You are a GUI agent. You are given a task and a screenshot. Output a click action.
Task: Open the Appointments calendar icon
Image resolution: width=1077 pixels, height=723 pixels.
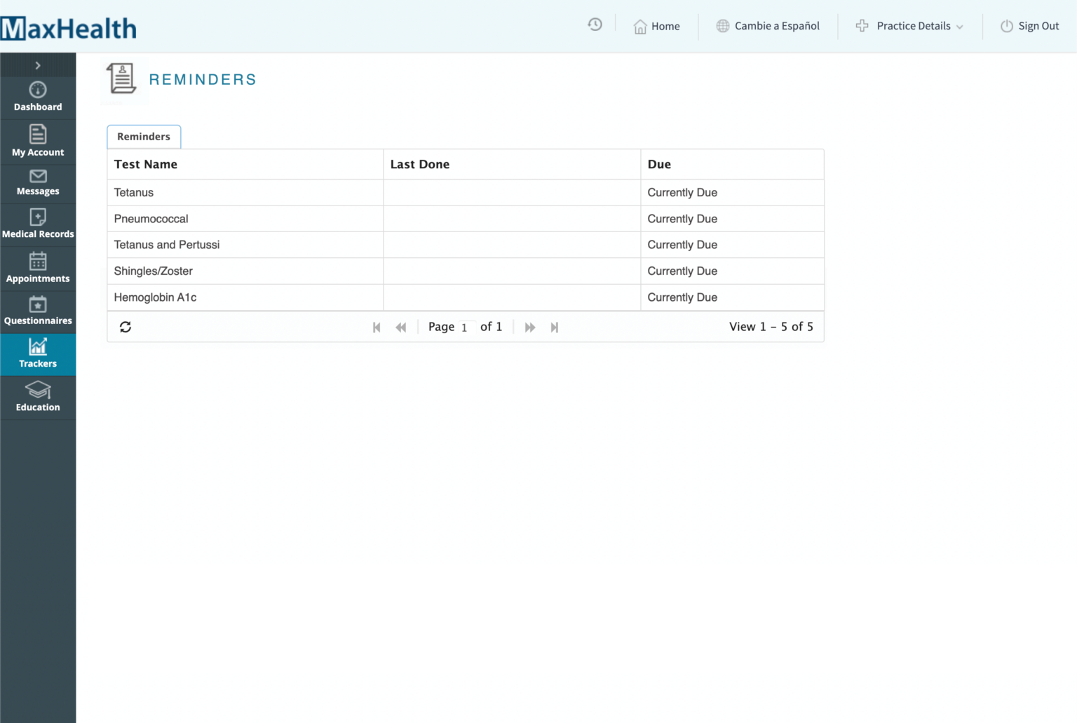coord(38,266)
